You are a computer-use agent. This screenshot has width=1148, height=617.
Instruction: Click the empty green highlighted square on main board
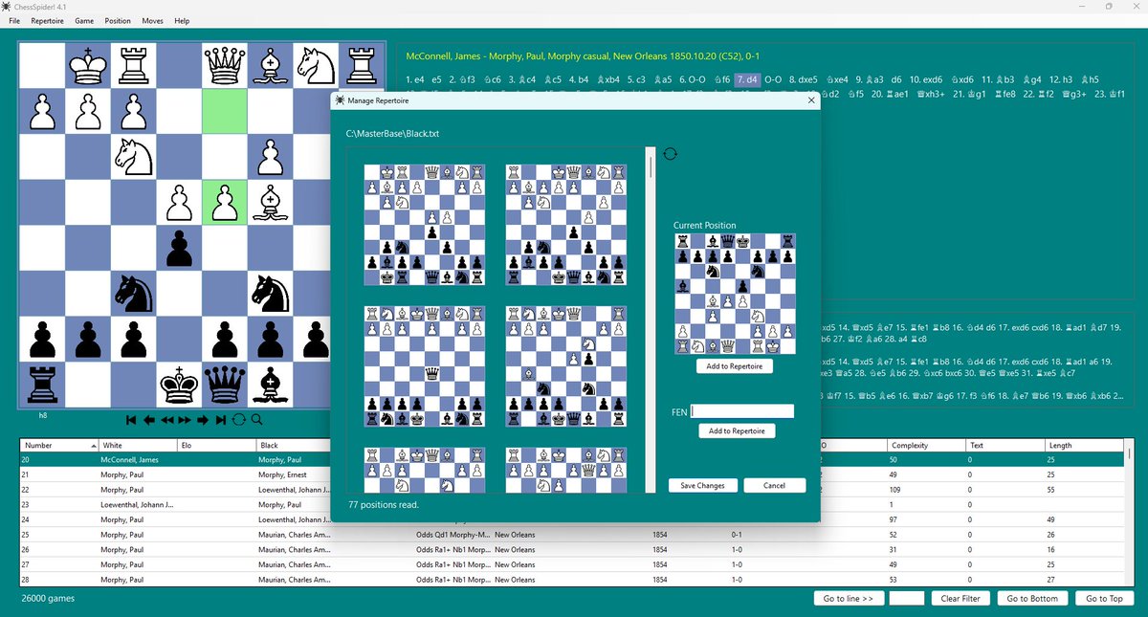[x=225, y=111]
